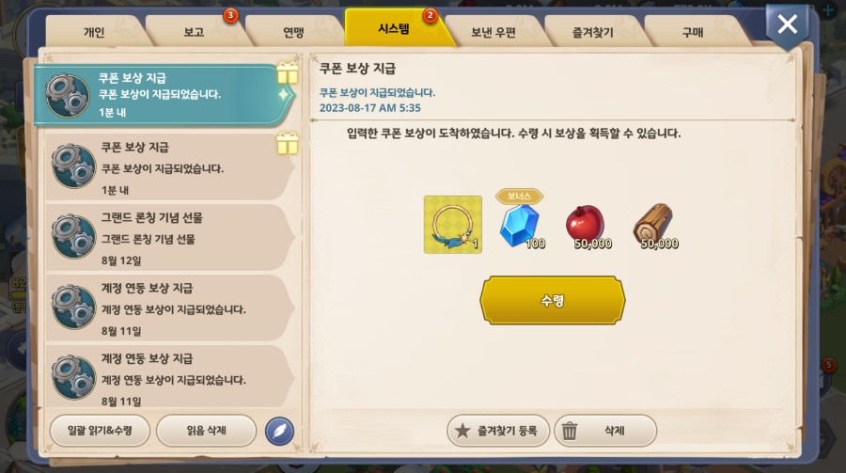Open compose mail with feather quill icon
The height and width of the screenshot is (473, 846).
279,431
